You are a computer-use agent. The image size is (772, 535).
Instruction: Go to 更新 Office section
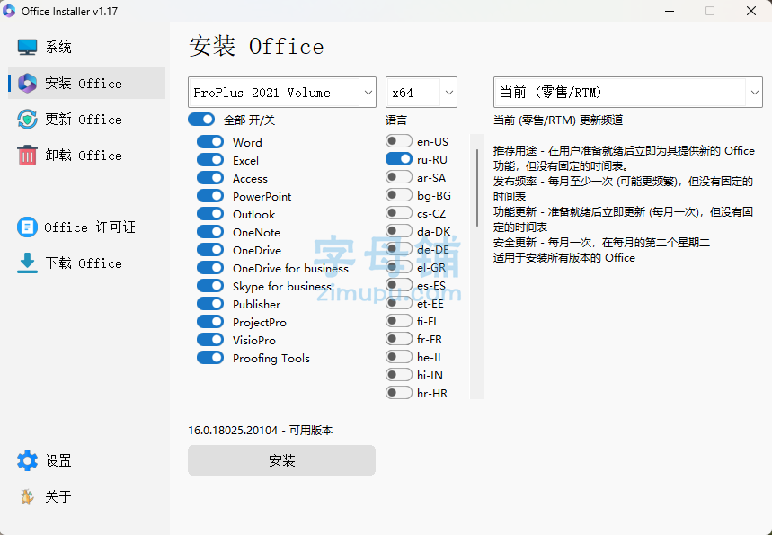[x=86, y=120]
